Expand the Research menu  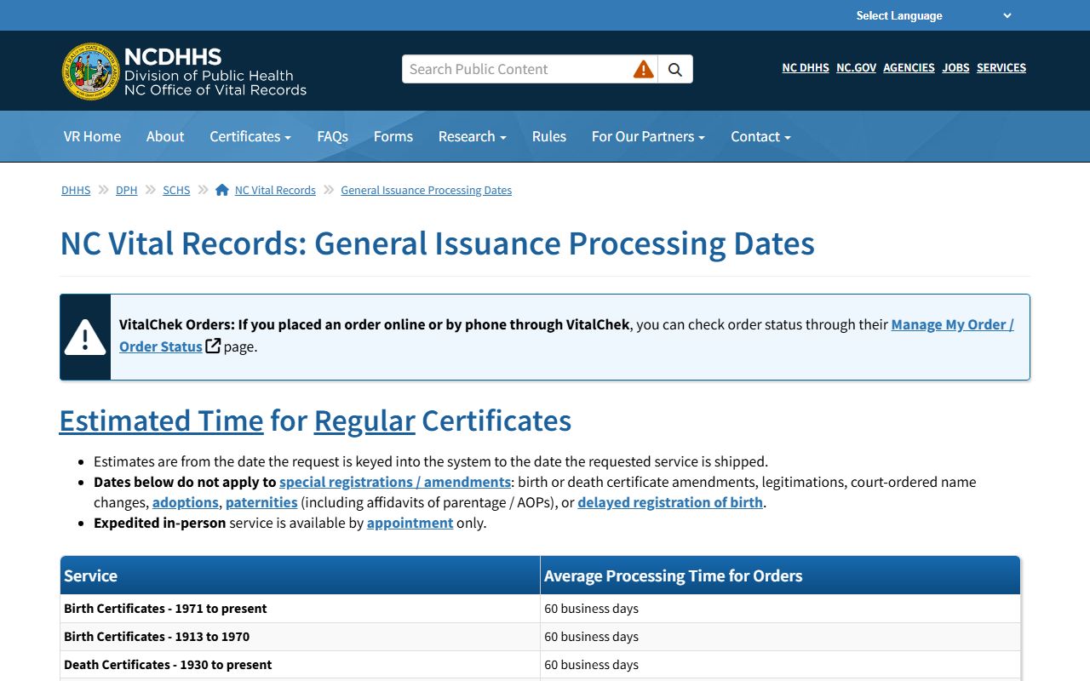pyautogui.click(x=473, y=136)
